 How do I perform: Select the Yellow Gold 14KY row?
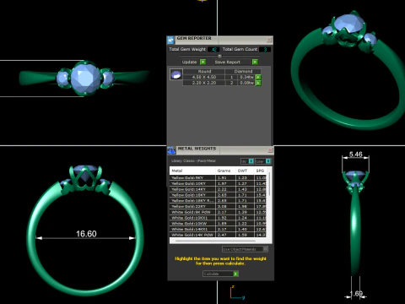(218, 189)
